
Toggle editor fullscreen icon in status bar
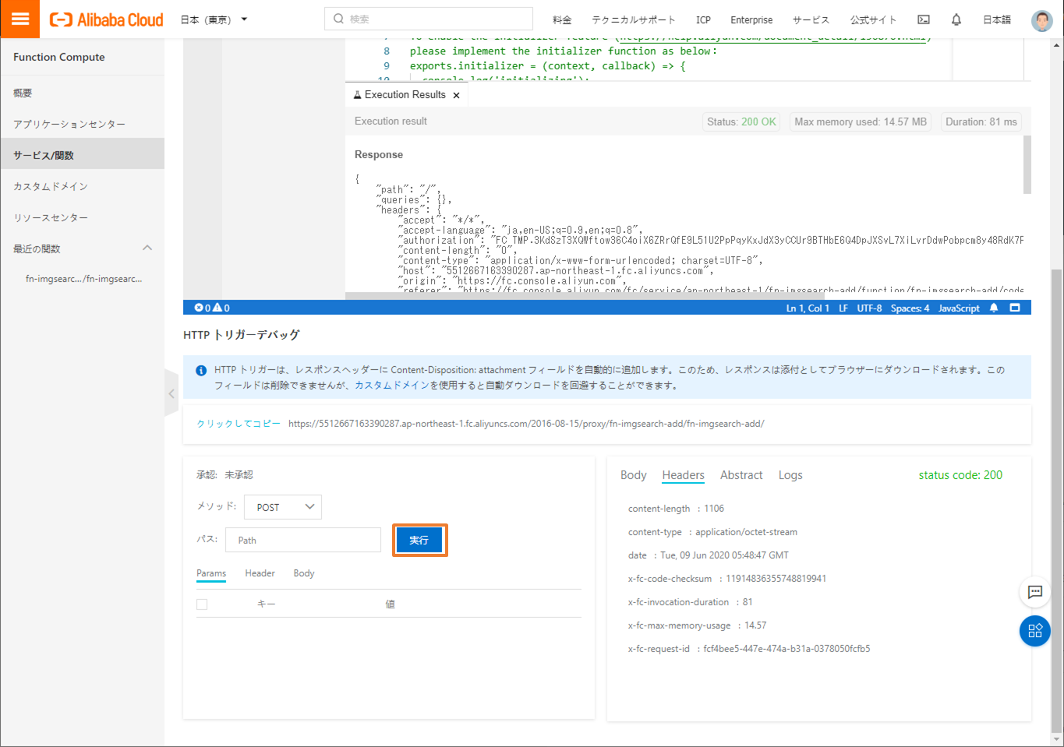pos(1015,308)
